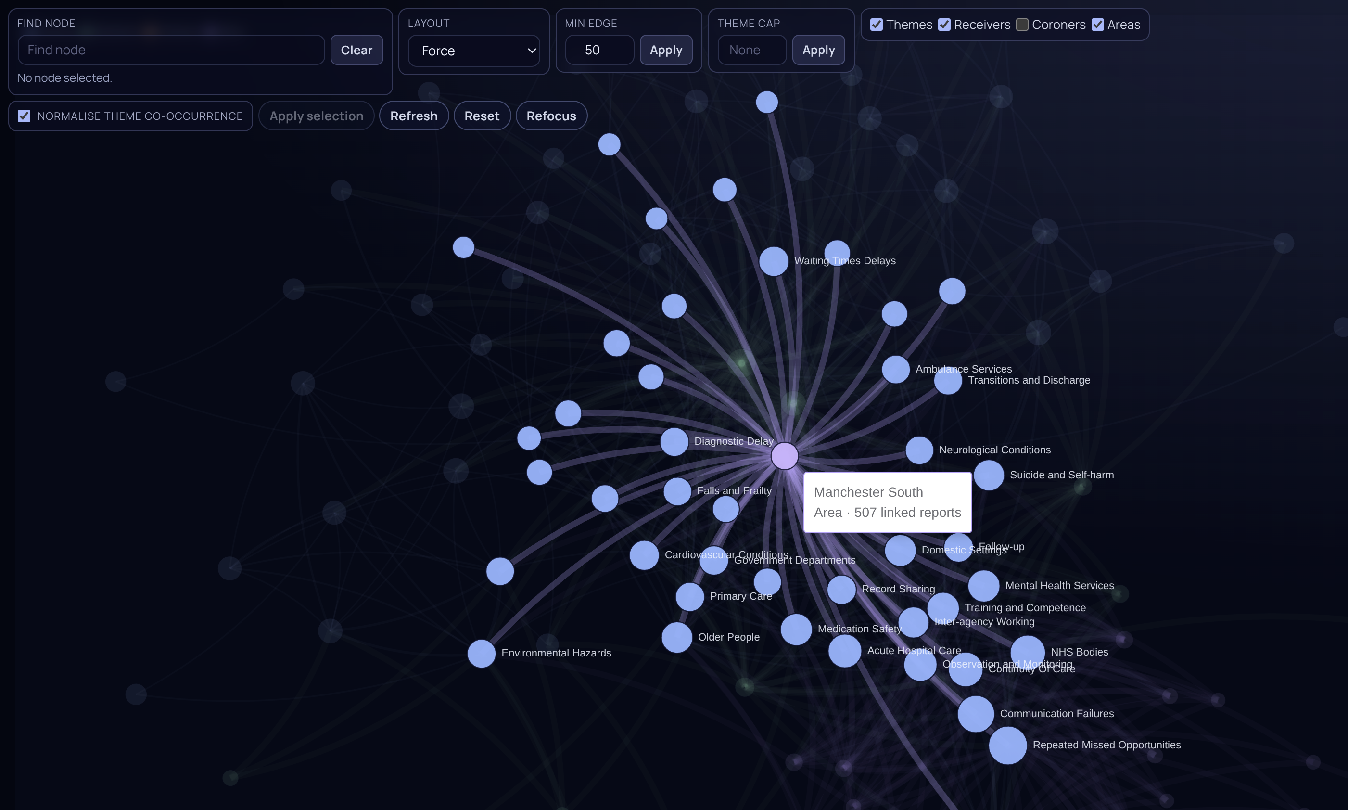1348x810 pixels.
Task: Click the Environmental Hazards node
Action: click(x=482, y=654)
